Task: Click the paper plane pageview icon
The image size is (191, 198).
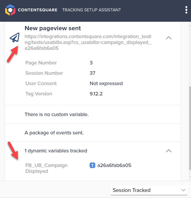Action: pos(15,37)
